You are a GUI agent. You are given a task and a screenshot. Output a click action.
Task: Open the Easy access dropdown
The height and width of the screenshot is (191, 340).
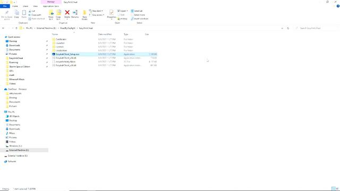97,15
